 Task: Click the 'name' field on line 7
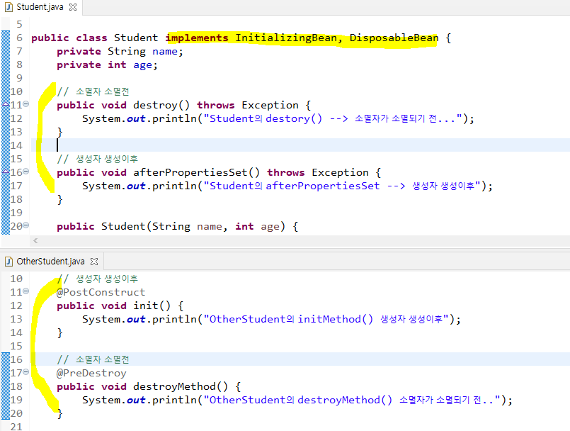pos(165,52)
